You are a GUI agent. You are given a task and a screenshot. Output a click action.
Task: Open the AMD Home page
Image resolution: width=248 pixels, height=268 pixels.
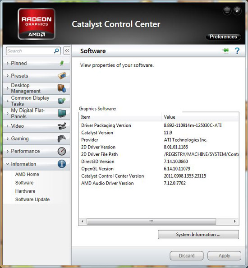[27, 174]
